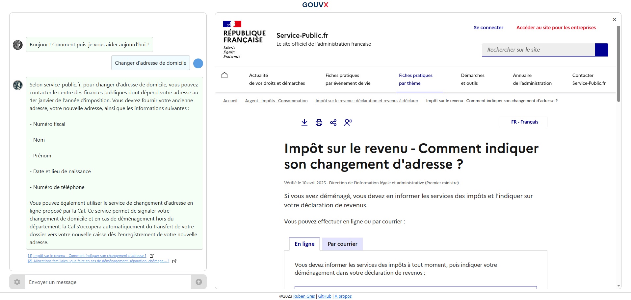Activate the listen-to-page voice icon
Viewport: 631px width, 300px height.
click(348, 123)
